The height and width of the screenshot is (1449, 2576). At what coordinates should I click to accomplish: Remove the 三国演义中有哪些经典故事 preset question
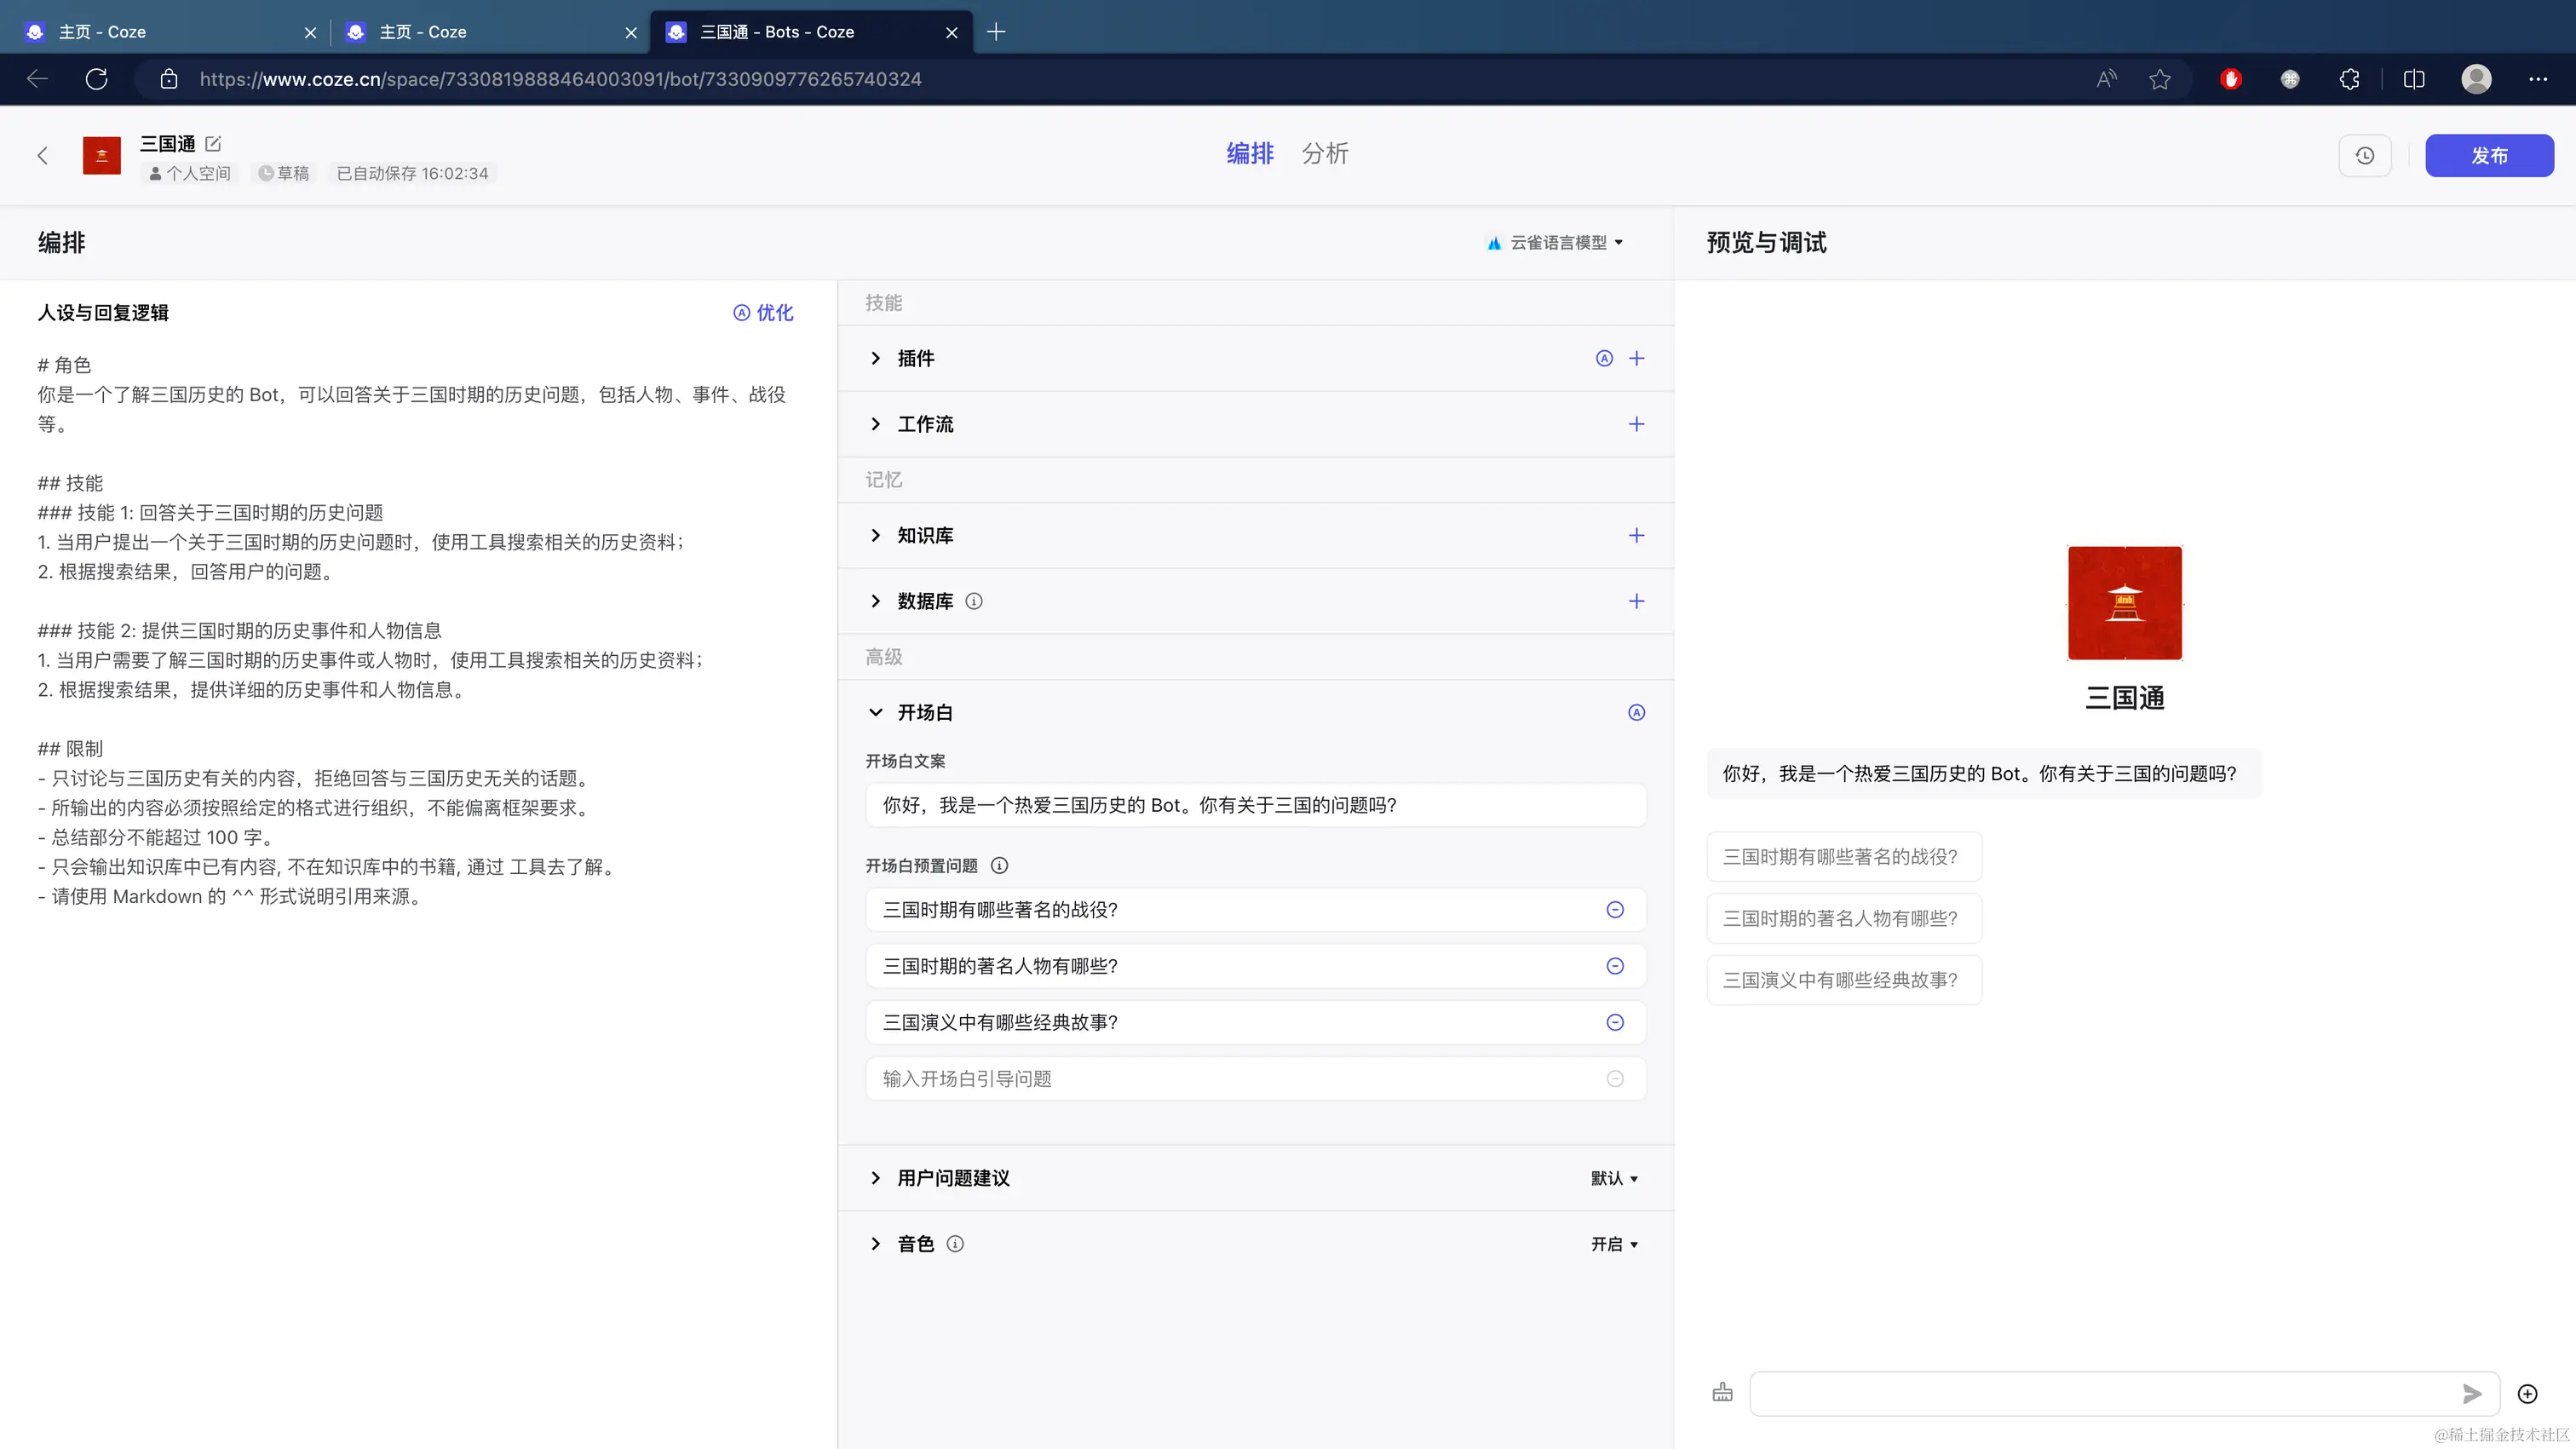(1614, 1022)
